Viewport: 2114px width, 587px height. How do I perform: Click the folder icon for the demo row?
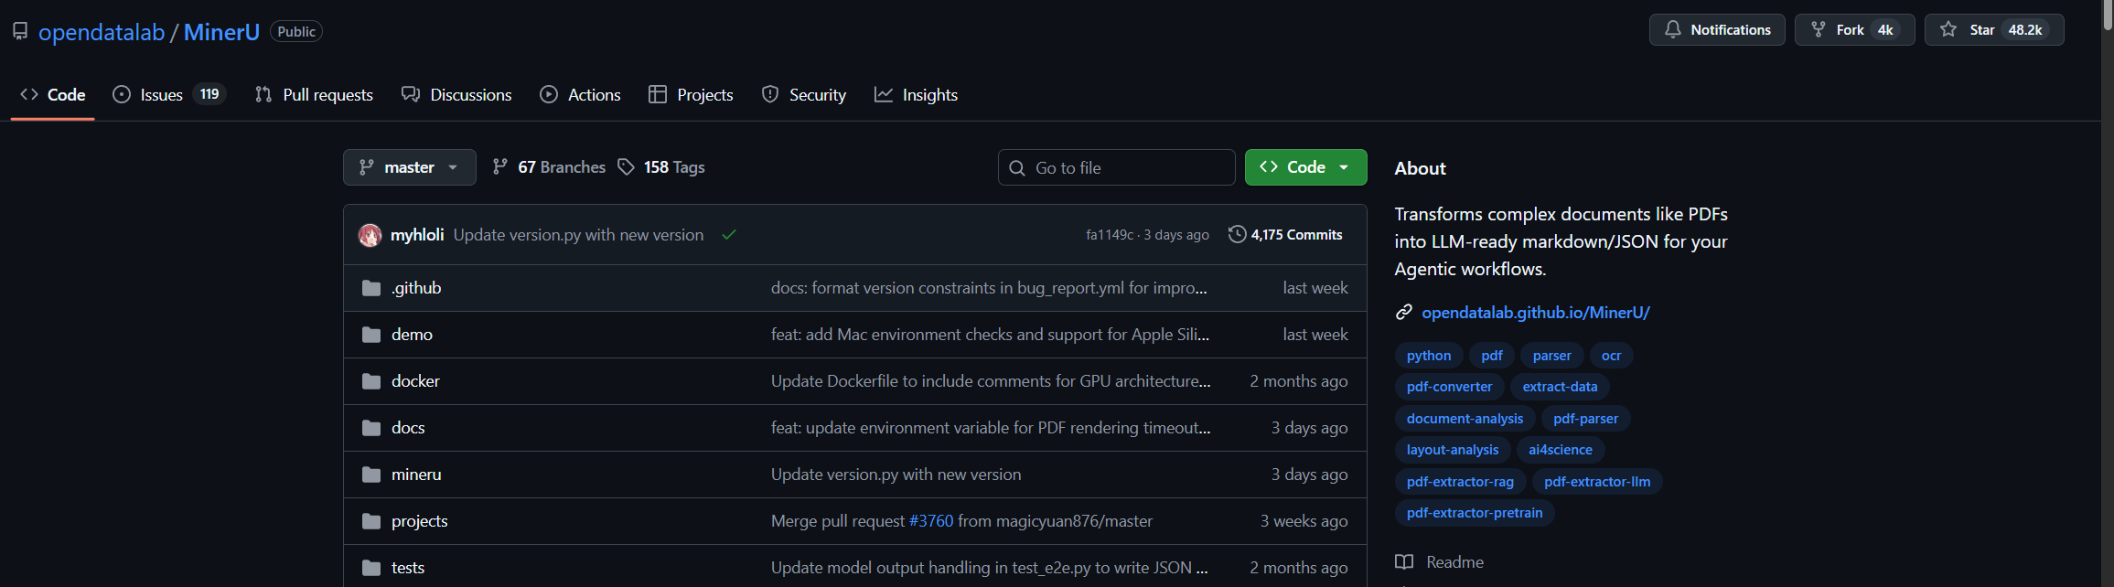[x=371, y=335]
